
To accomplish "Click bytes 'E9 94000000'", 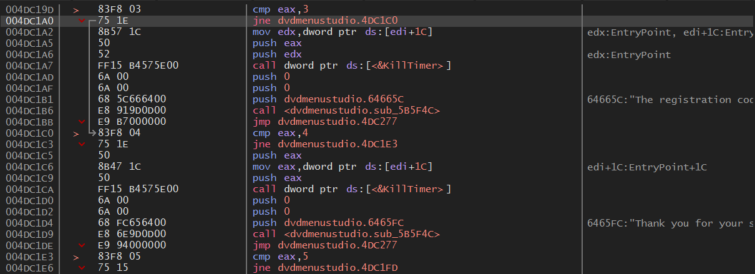I will pyautogui.click(x=132, y=246).
